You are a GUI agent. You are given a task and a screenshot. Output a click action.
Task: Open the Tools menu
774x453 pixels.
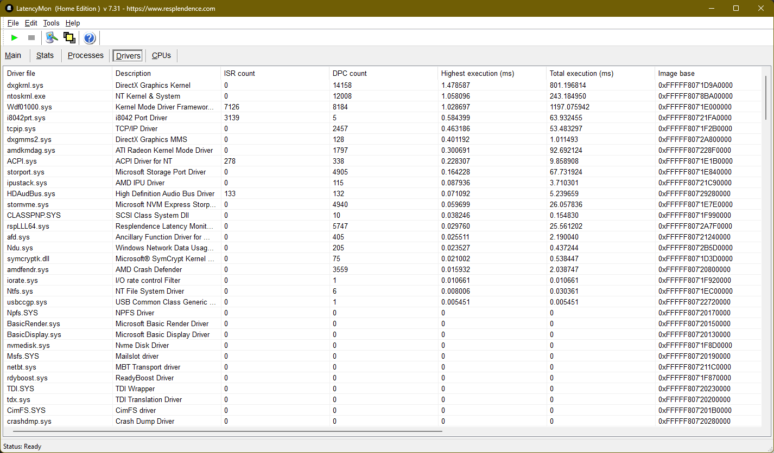tap(51, 23)
